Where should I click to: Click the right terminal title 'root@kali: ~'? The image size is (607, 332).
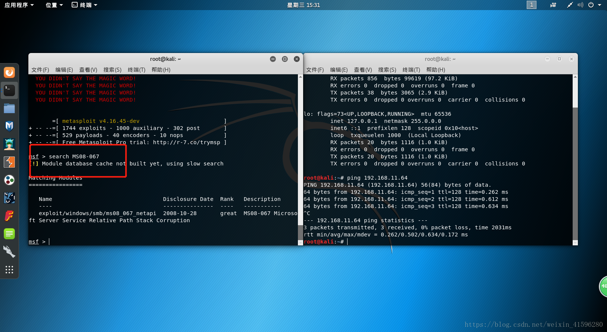pos(440,59)
